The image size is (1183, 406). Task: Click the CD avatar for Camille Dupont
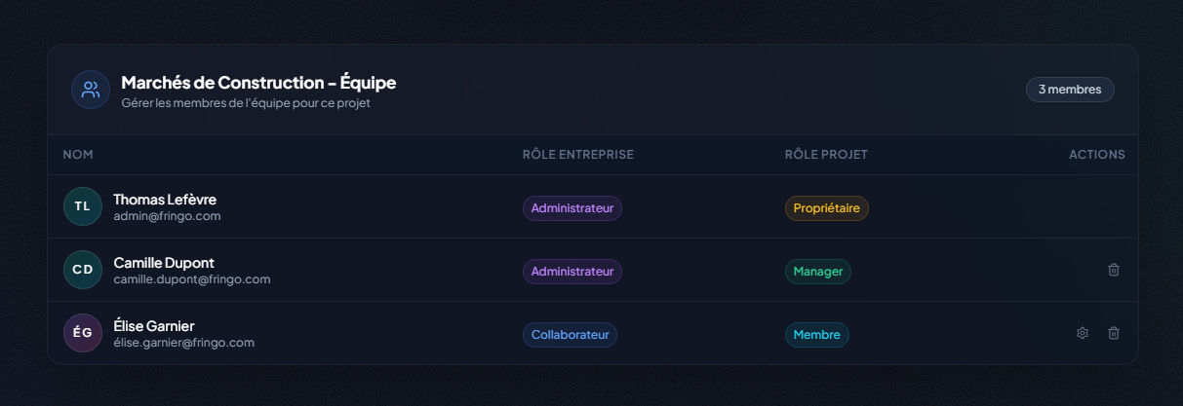click(83, 270)
